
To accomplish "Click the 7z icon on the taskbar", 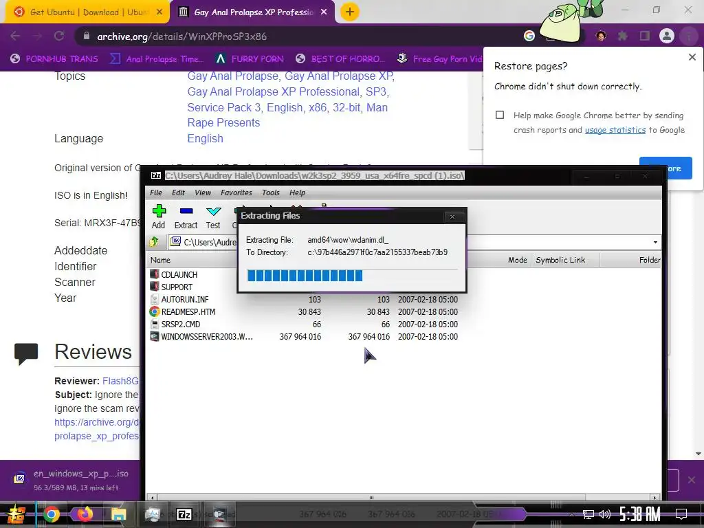I will [x=184, y=514].
